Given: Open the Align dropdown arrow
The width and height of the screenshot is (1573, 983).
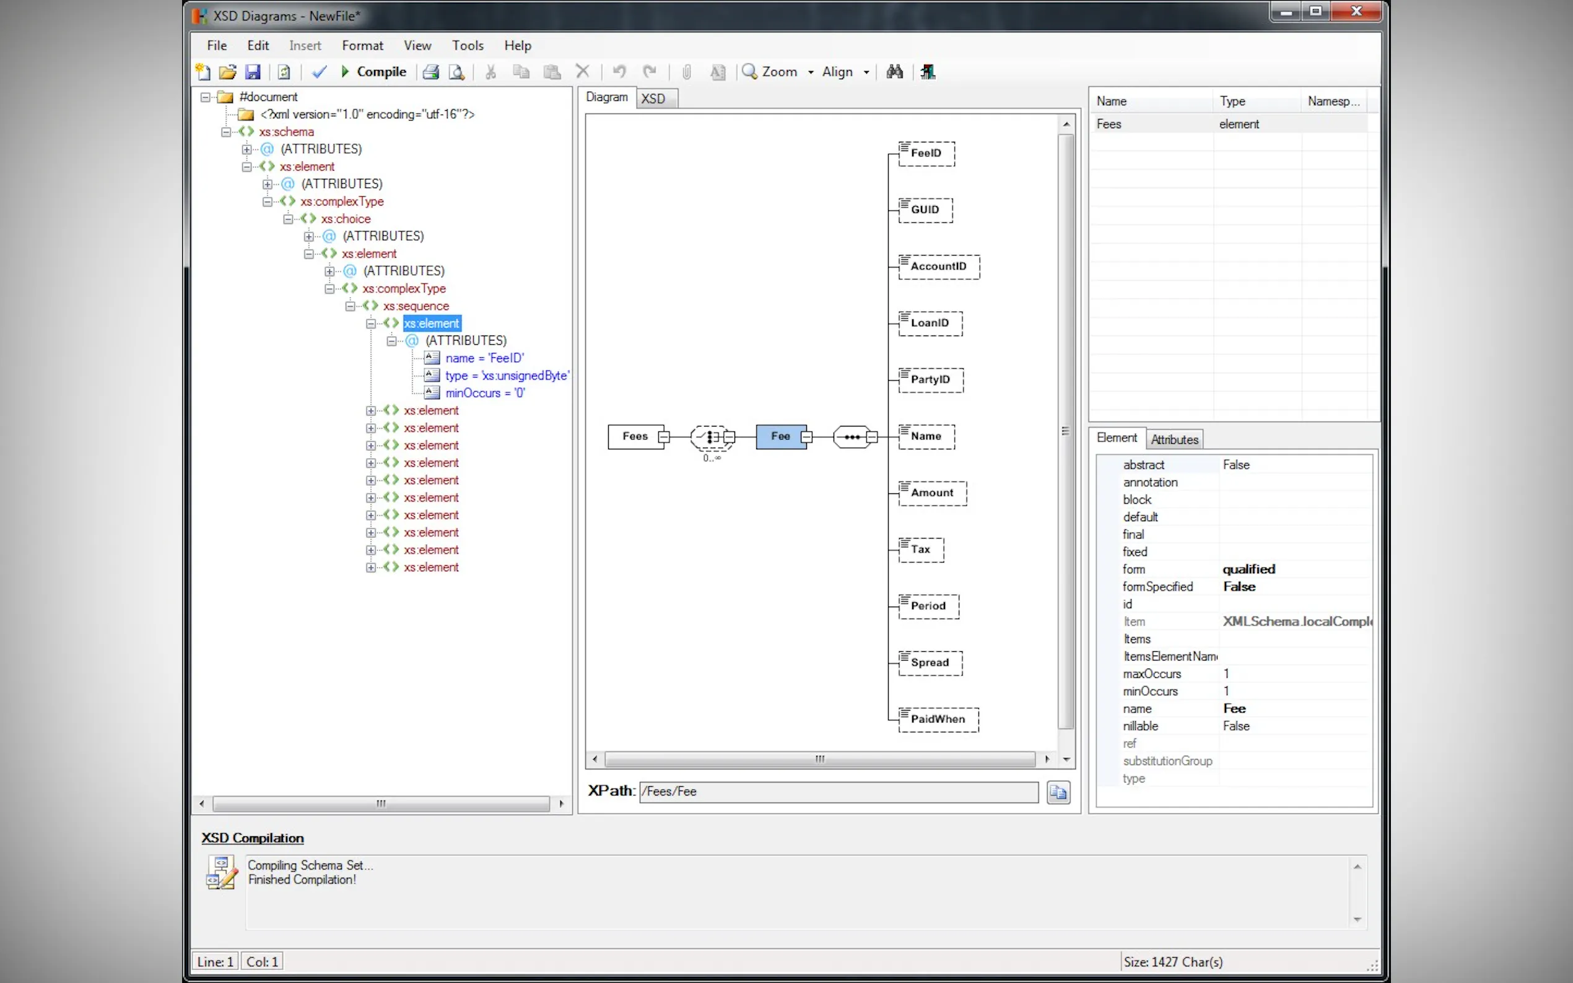Looking at the screenshot, I should point(866,72).
